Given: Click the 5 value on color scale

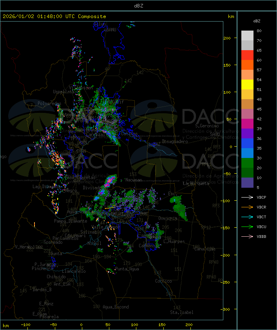Looking at the screenshot, I should pos(258,187).
